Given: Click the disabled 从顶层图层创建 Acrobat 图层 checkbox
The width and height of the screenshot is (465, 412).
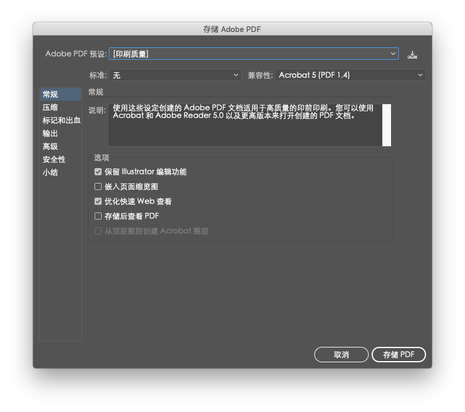Looking at the screenshot, I should 98,231.
